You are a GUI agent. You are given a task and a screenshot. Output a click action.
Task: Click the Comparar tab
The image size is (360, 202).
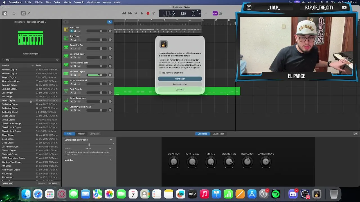tap(94, 134)
